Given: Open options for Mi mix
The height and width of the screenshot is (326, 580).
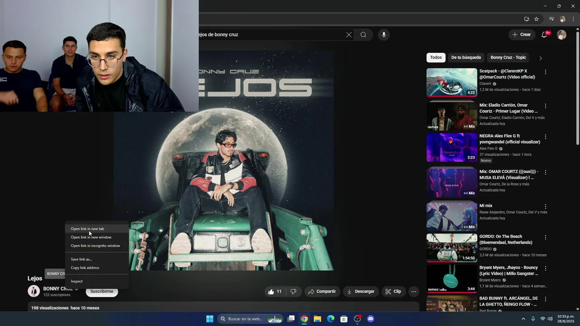Looking at the screenshot, I should [x=546, y=206].
